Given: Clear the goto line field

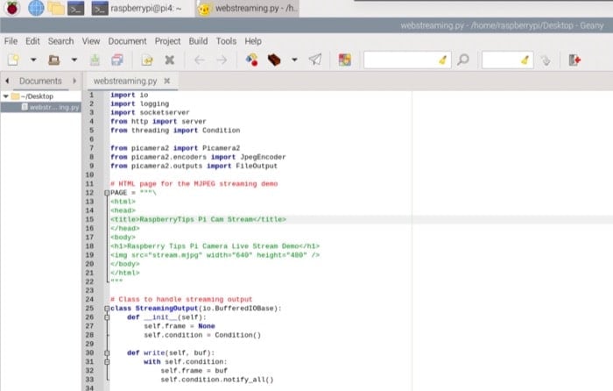Looking at the screenshot, I should click(x=525, y=60).
